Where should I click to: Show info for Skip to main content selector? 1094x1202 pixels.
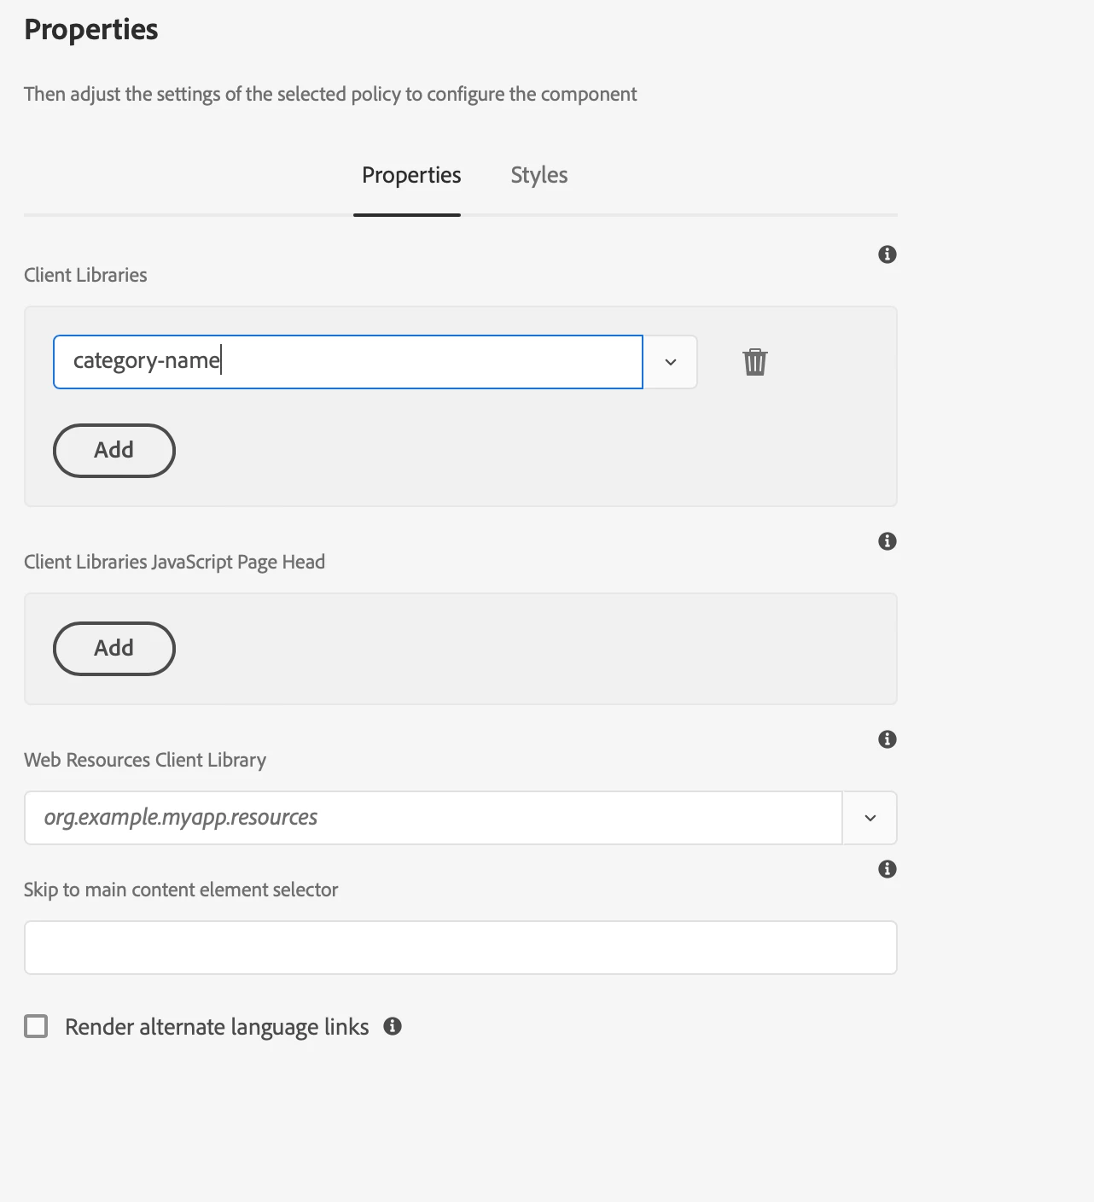pyautogui.click(x=887, y=869)
